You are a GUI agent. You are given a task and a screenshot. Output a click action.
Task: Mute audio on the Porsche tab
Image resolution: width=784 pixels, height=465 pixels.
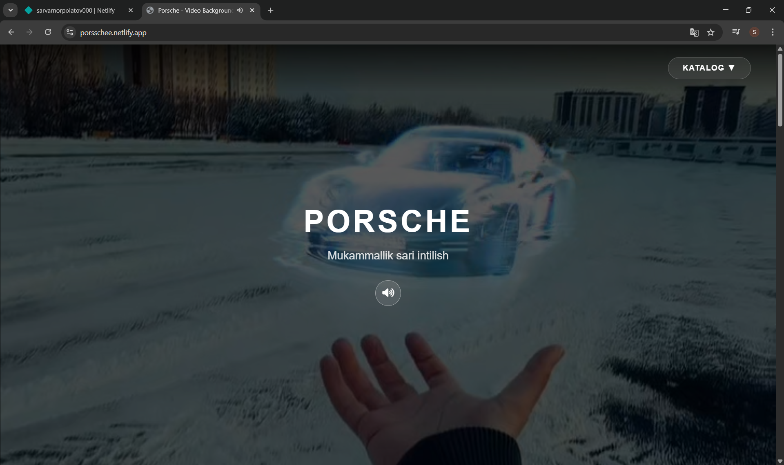click(240, 10)
